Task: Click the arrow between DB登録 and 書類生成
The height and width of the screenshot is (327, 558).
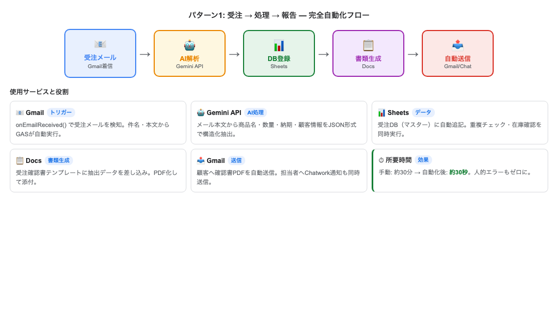Action: click(324, 53)
